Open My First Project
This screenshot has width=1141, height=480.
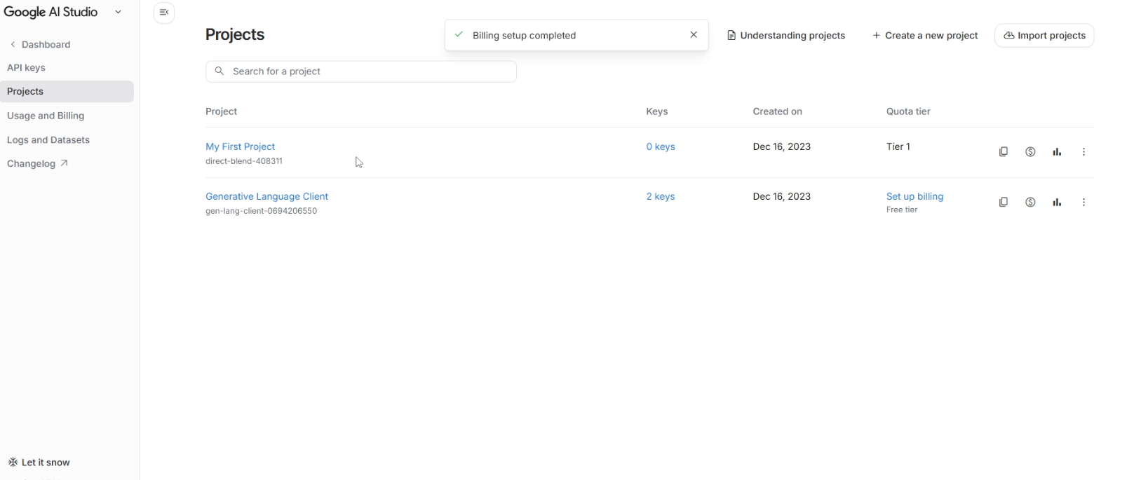[241, 147]
